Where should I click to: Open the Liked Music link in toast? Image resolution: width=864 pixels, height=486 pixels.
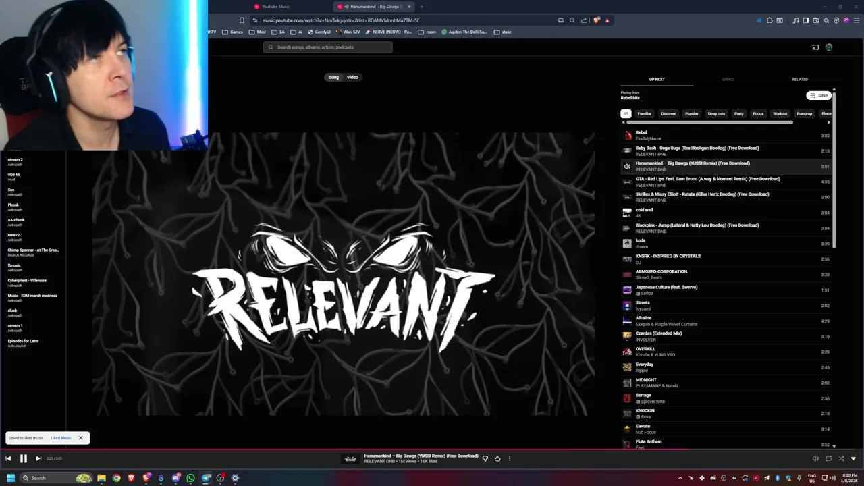point(61,438)
